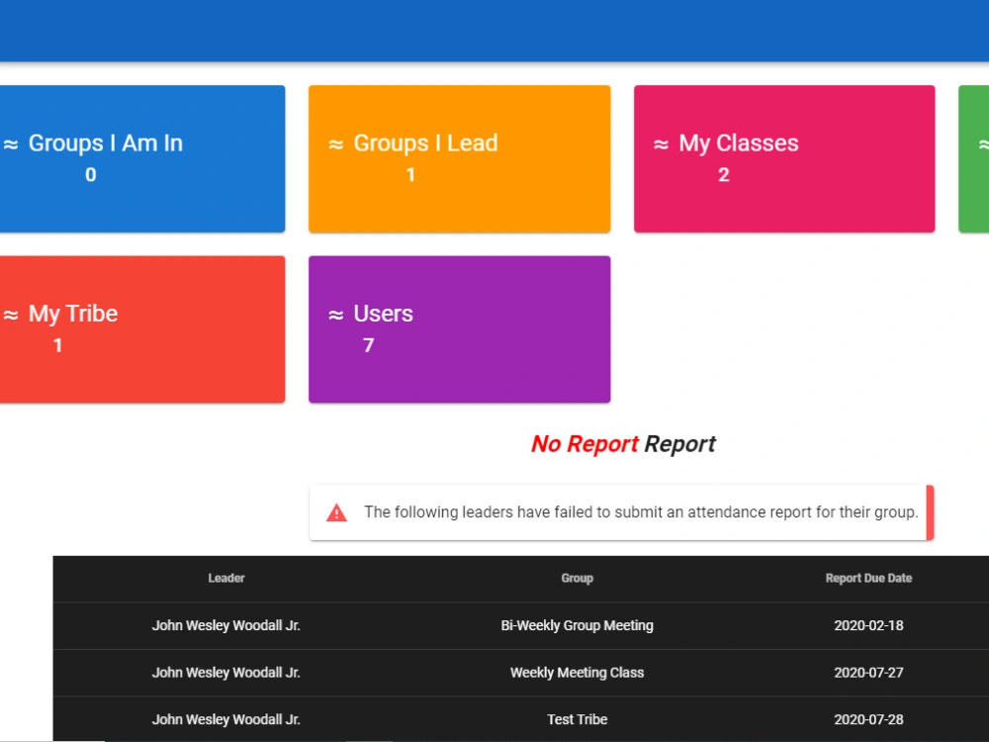Sort the table by Report Due Date column
The image size is (989, 742).
coord(869,579)
